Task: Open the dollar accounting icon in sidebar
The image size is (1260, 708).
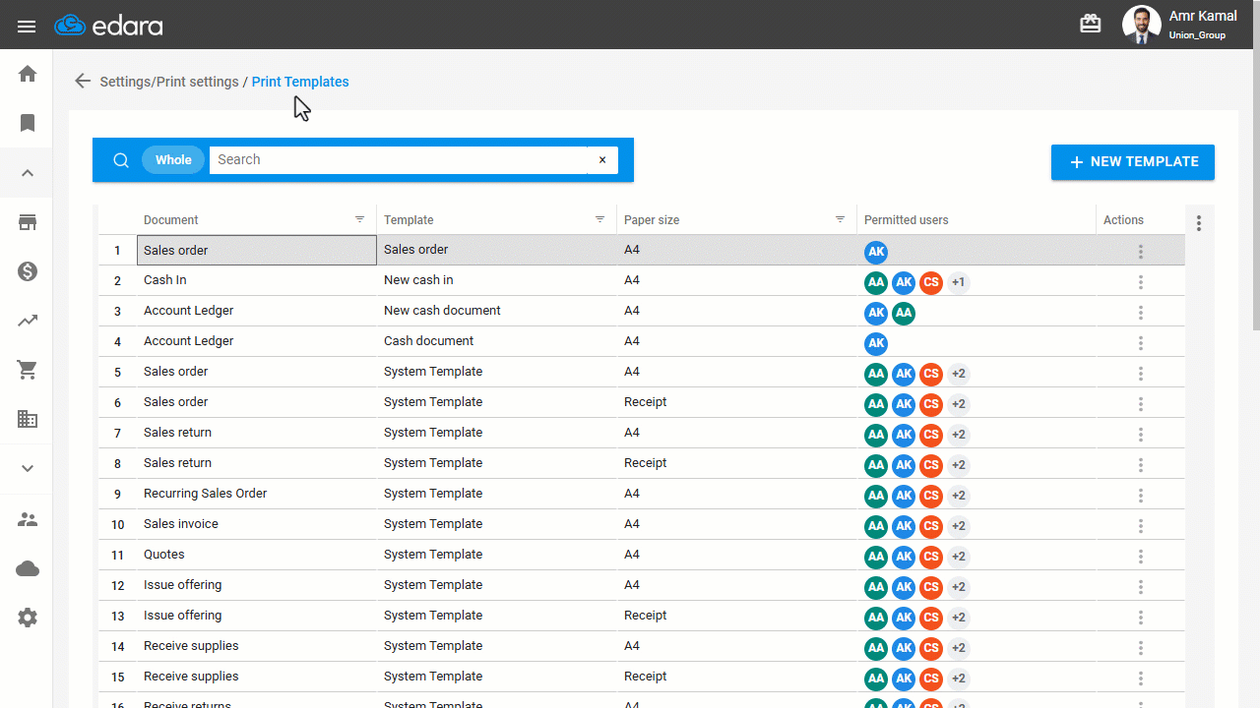Action: 28,271
